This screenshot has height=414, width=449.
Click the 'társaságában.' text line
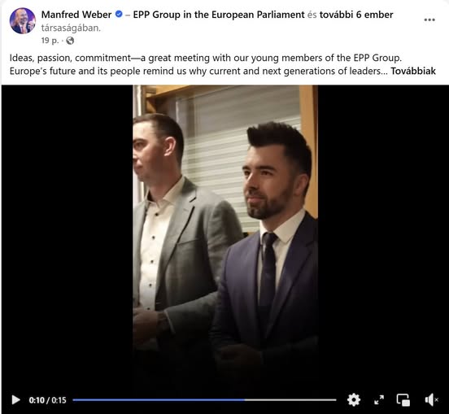[71, 28]
